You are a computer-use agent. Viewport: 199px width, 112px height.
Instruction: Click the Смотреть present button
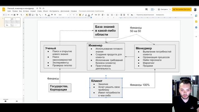(163, 9)
